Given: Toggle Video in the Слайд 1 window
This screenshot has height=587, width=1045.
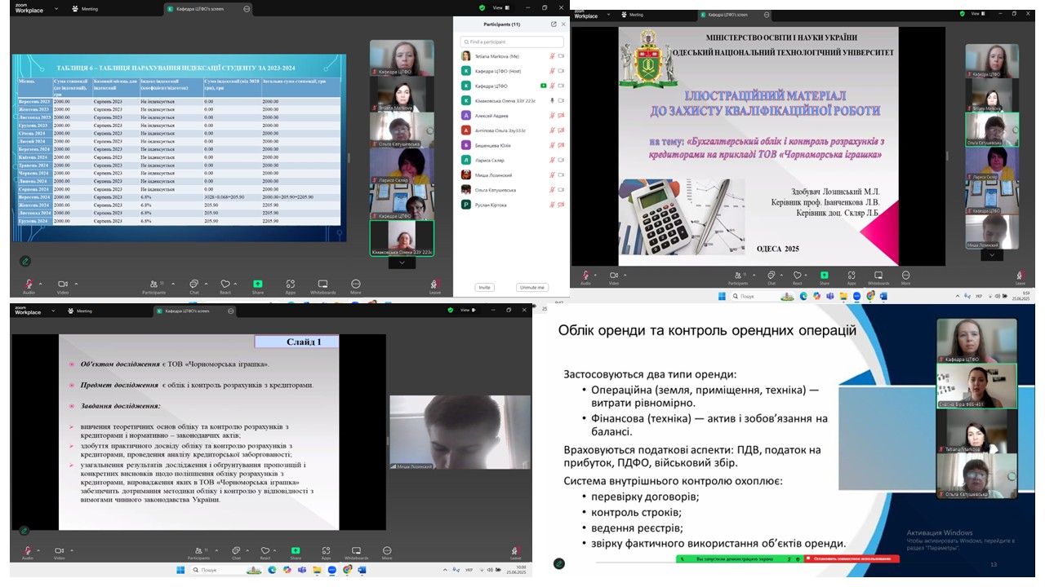Looking at the screenshot, I should coord(60,553).
